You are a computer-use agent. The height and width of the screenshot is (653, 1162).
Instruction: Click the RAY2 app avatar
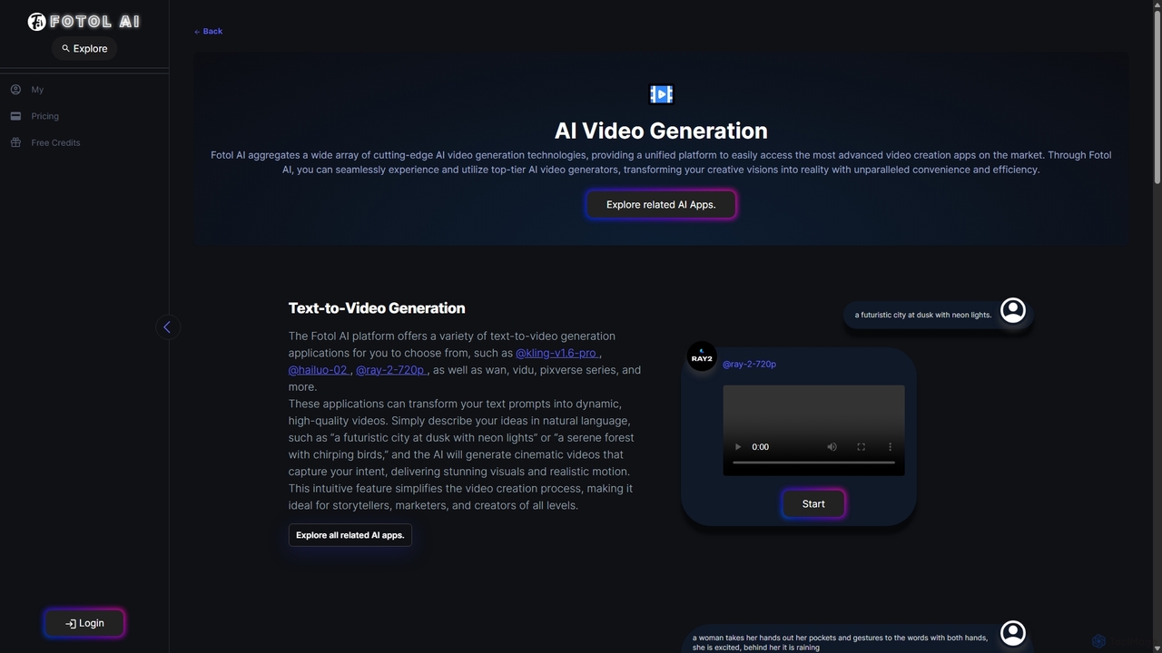(x=702, y=356)
